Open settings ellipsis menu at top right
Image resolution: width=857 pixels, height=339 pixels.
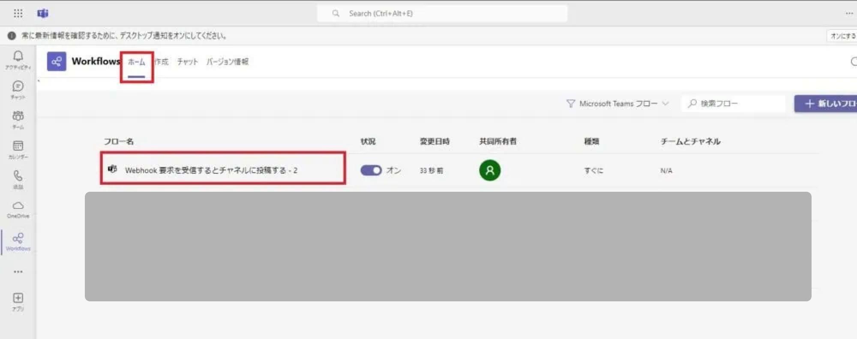pyautogui.click(x=849, y=13)
